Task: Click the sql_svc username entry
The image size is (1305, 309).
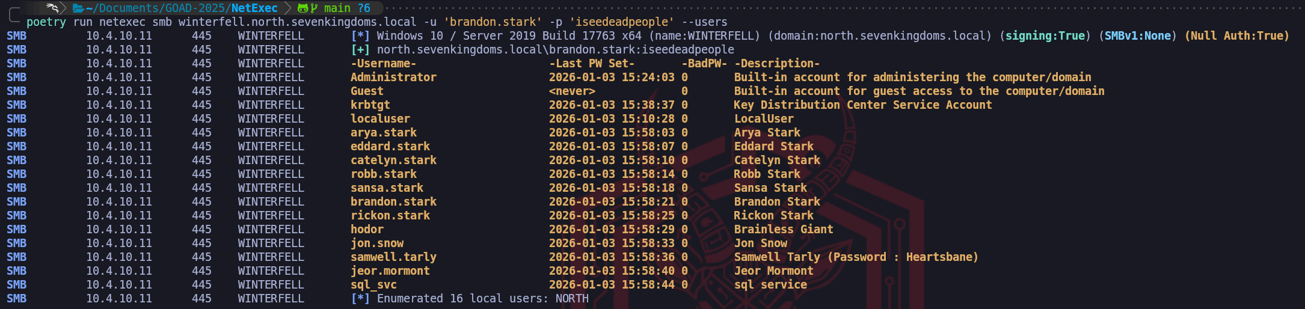Action: tap(373, 285)
